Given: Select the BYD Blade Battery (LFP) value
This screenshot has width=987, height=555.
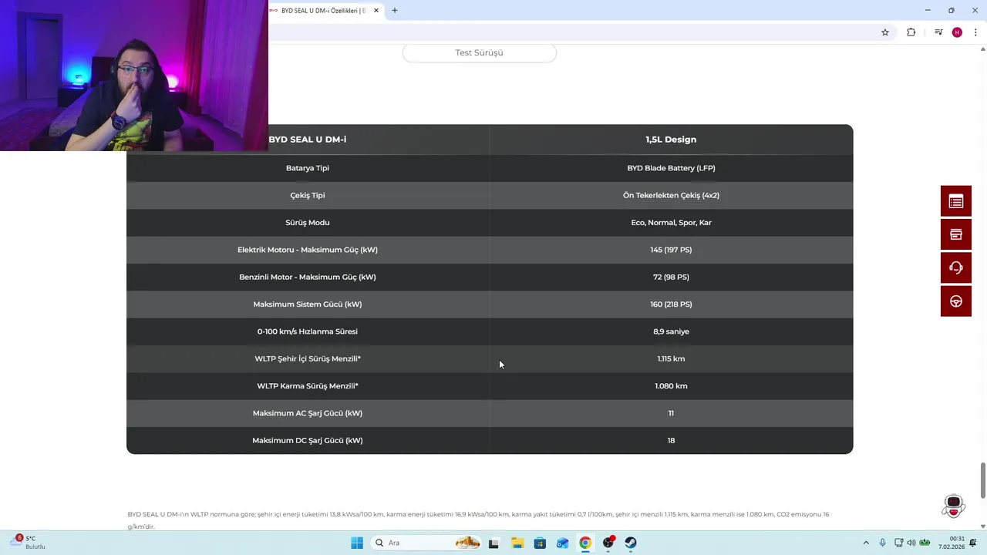Looking at the screenshot, I should coord(671,168).
